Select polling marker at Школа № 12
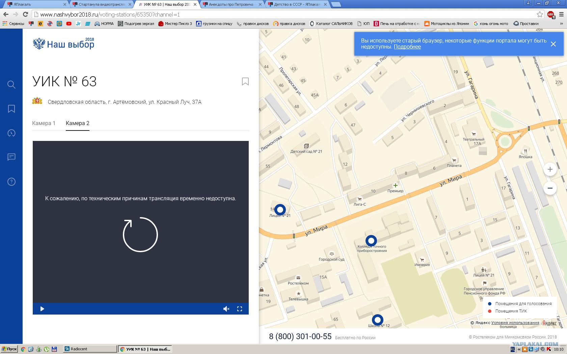The width and height of the screenshot is (567, 354). click(x=377, y=320)
